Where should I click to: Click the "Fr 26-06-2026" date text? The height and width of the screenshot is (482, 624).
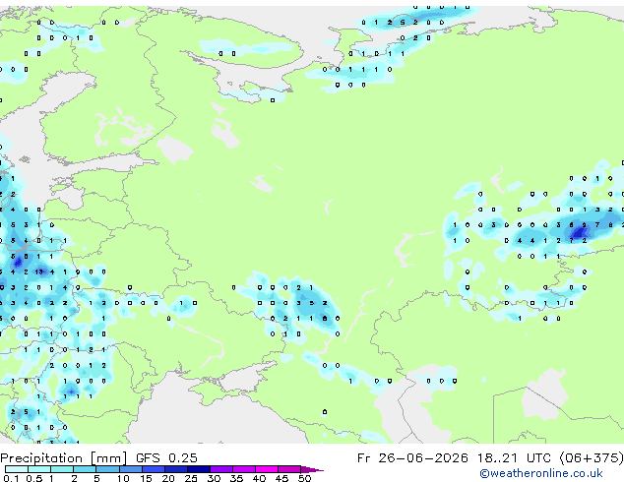[412, 458]
